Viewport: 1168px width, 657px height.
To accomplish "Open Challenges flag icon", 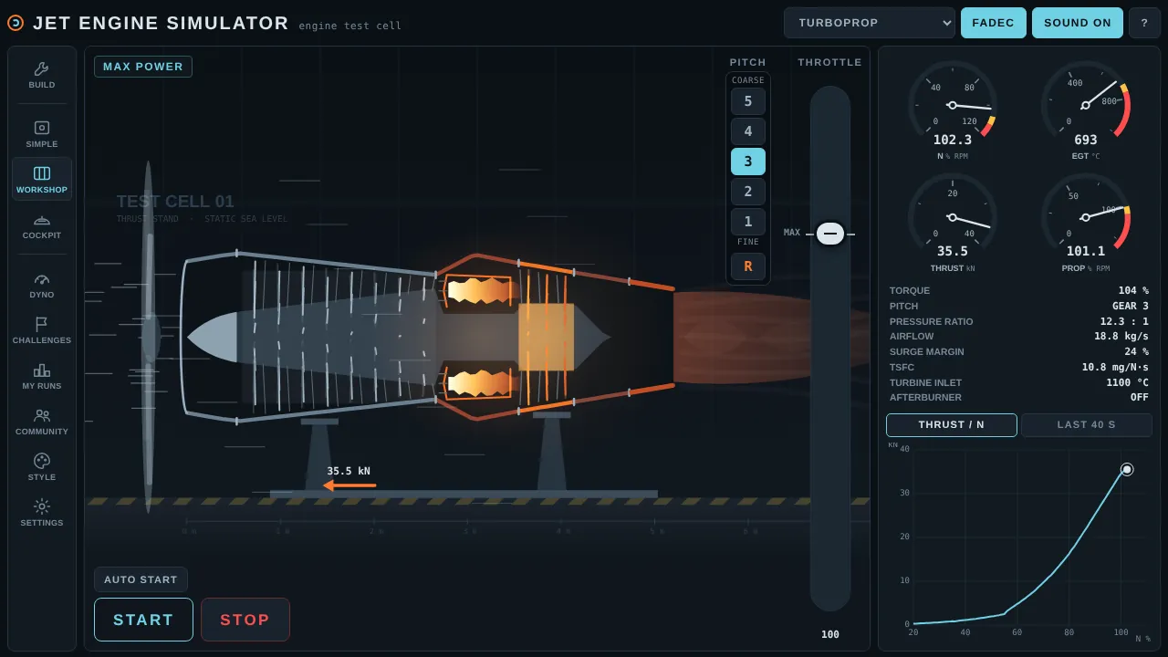I will 41,324.
